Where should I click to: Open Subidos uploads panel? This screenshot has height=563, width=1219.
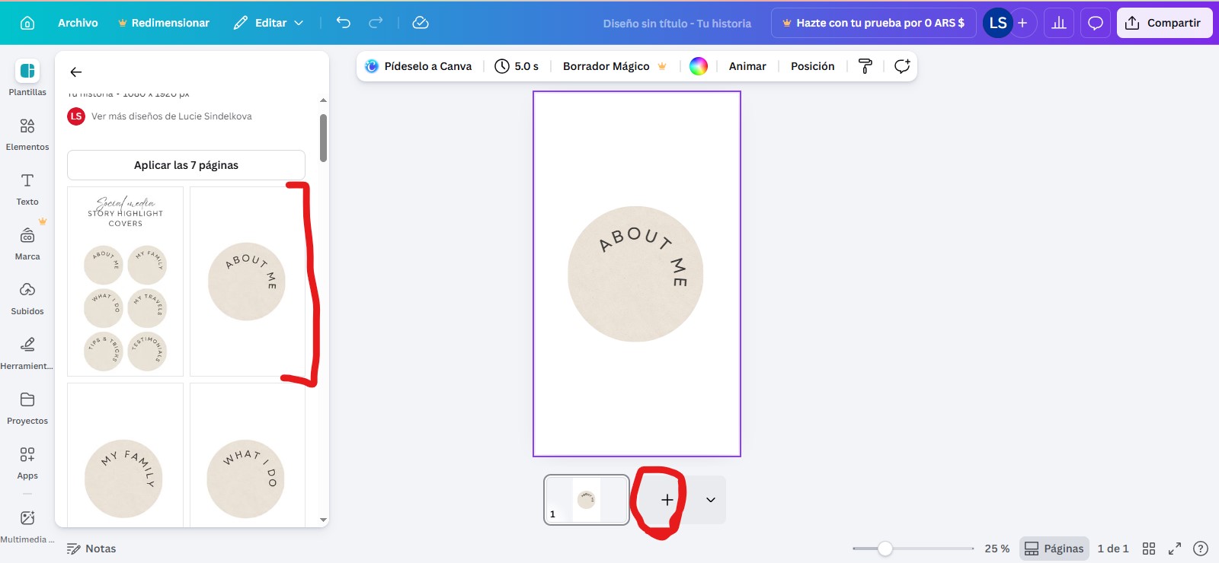27,298
